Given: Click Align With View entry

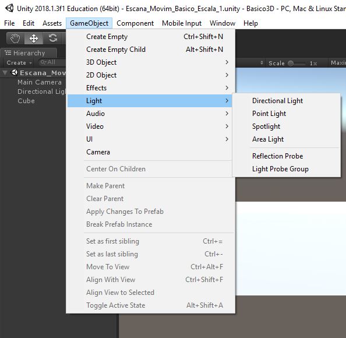Looking at the screenshot, I should click(150, 280).
